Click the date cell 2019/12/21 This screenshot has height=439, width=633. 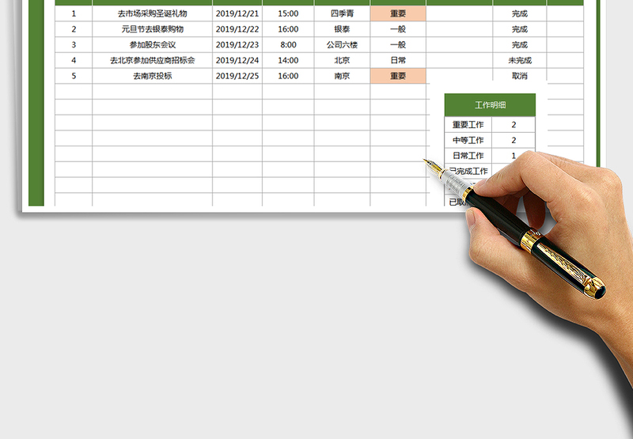[x=237, y=13]
